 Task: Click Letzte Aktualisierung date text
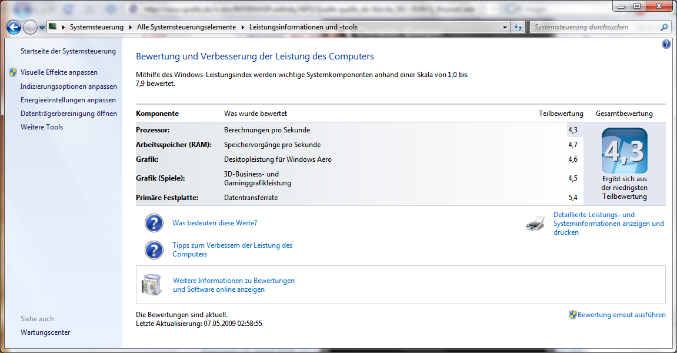pyautogui.click(x=199, y=324)
